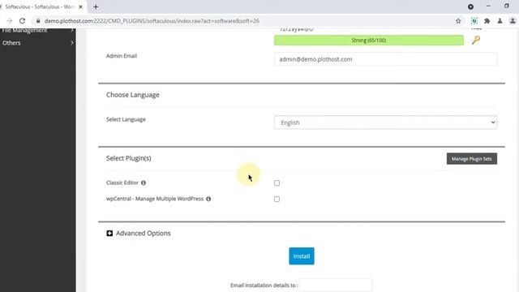Open the Select Language dropdown

(385, 122)
